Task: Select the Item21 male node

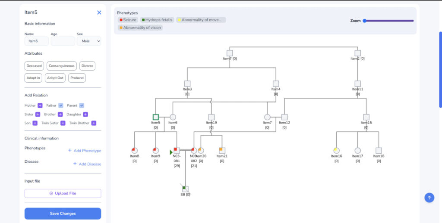Action: pyautogui.click(x=222, y=150)
